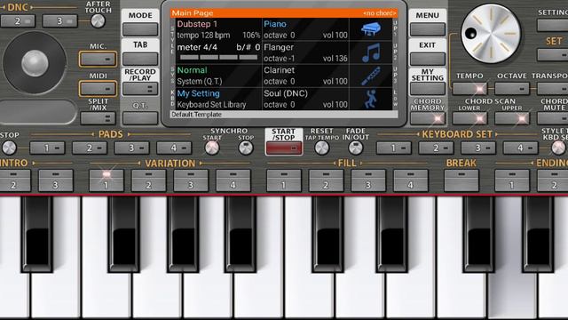Click the tempo 128 bpm value
This screenshot has height=320, width=568.
click(203, 36)
